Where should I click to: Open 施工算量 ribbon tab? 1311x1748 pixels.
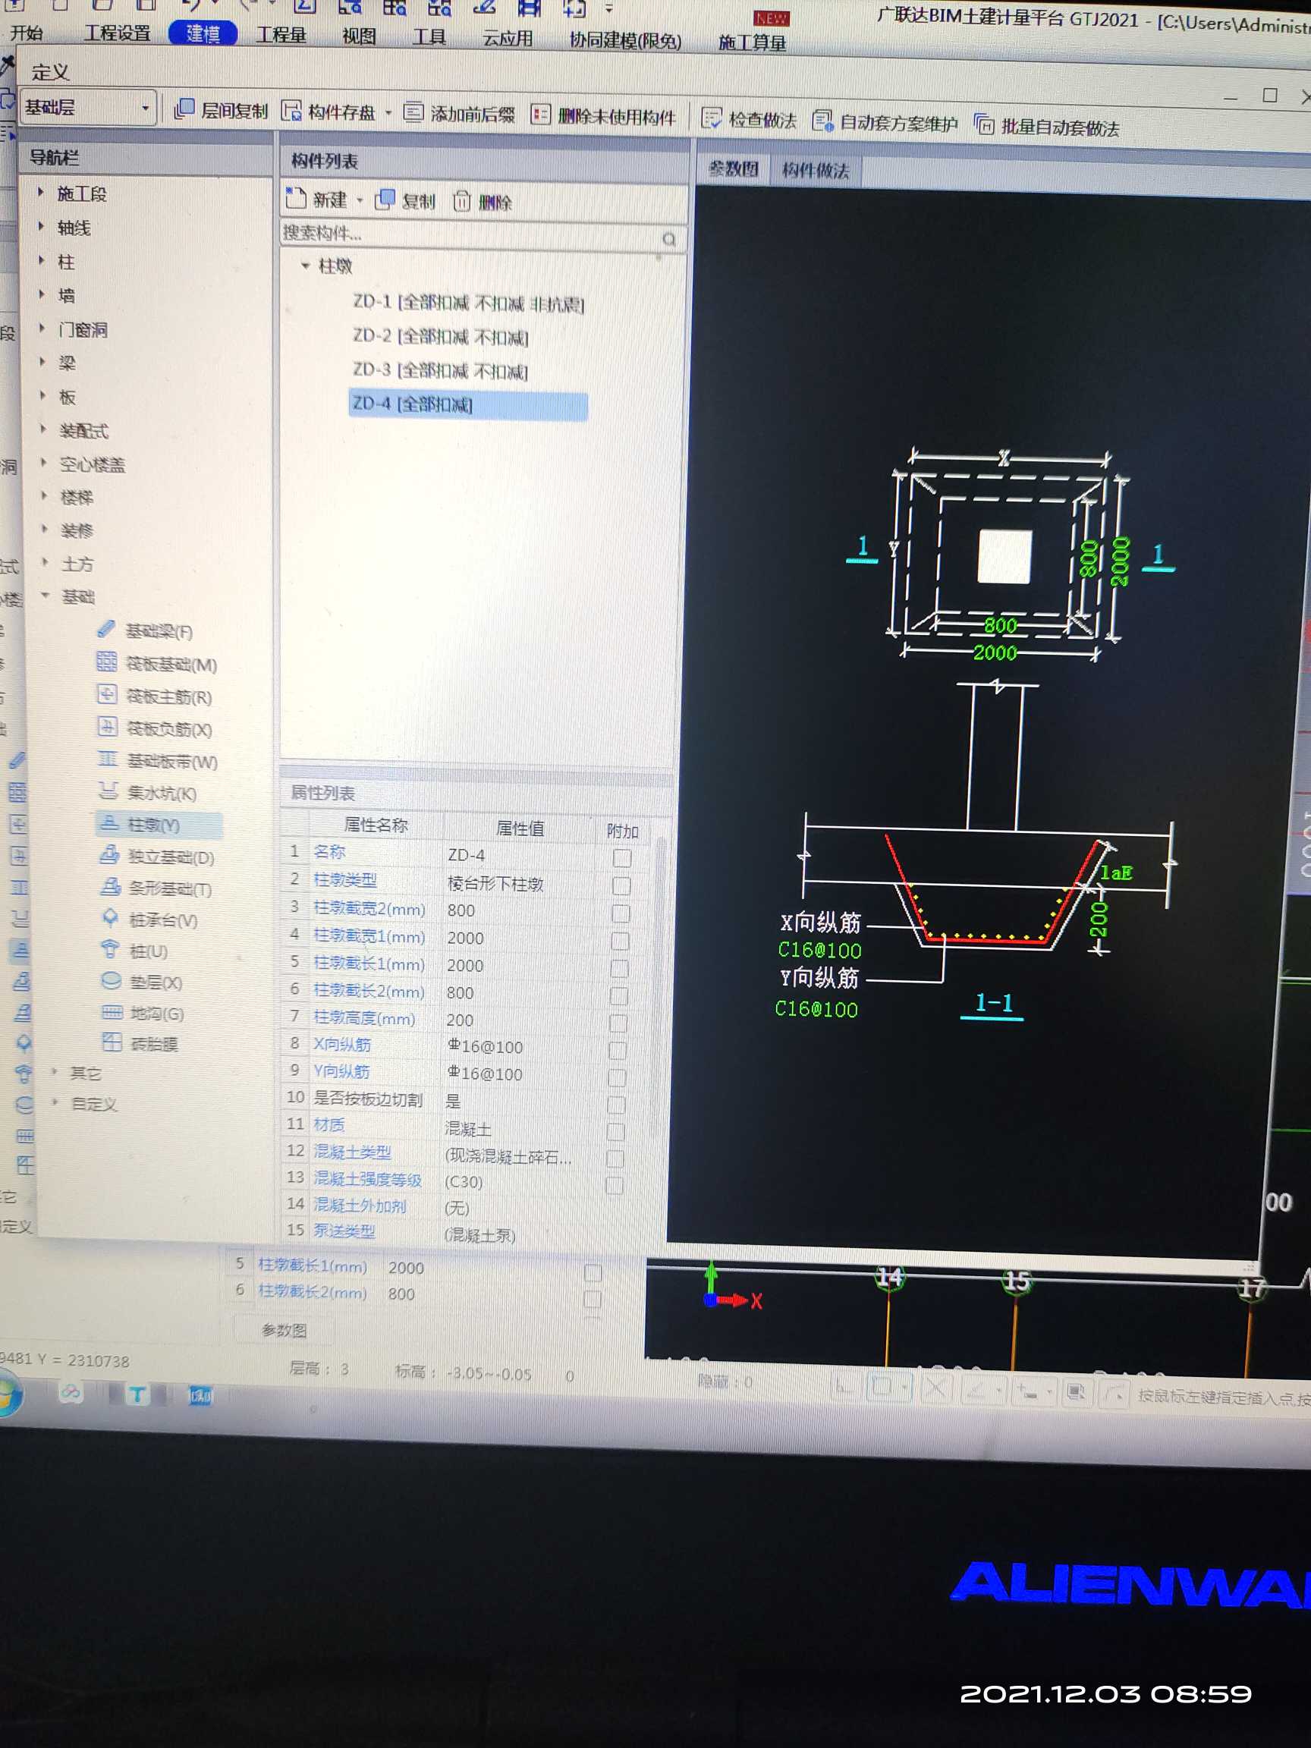pyautogui.click(x=752, y=42)
